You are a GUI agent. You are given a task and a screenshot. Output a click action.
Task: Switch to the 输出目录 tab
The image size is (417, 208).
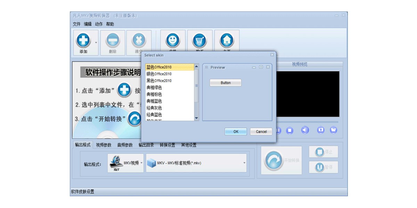coord(146,145)
